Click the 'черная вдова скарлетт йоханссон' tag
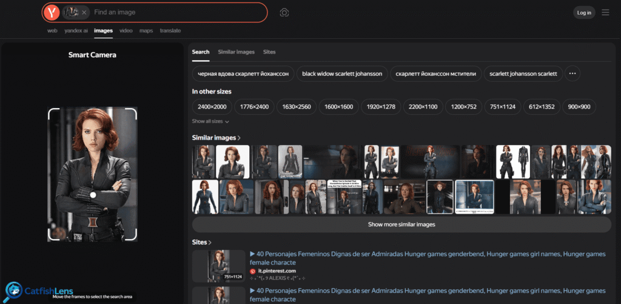The height and width of the screenshot is (304, 621). click(x=243, y=73)
